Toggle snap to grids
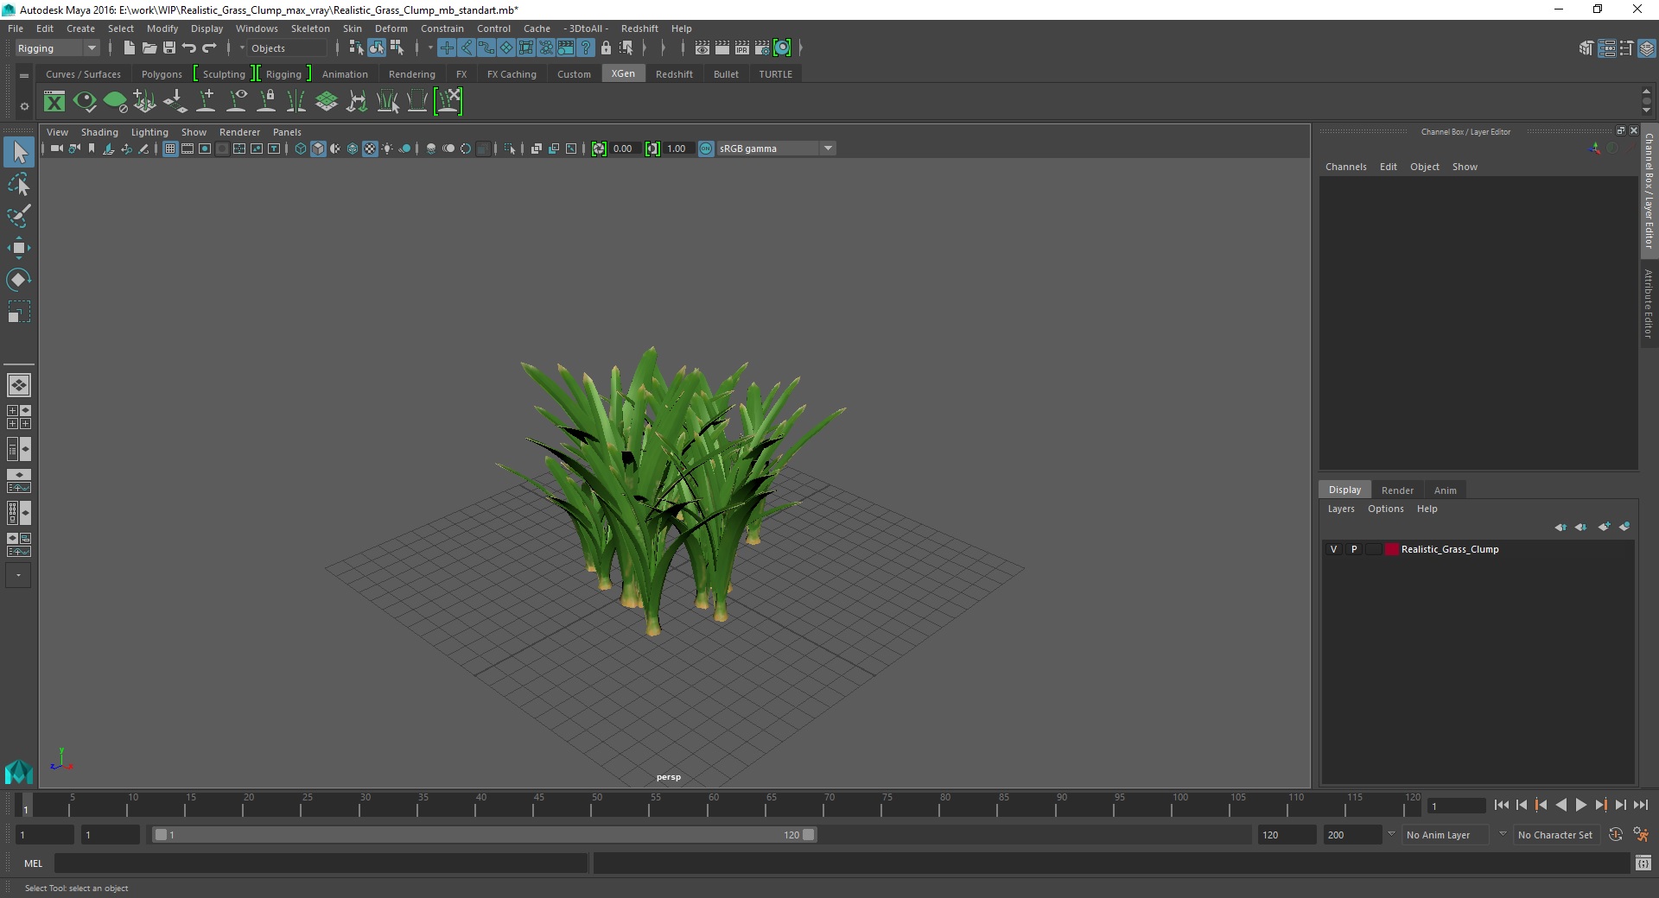This screenshot has width=1659, height=898. (x=447, y=48)
